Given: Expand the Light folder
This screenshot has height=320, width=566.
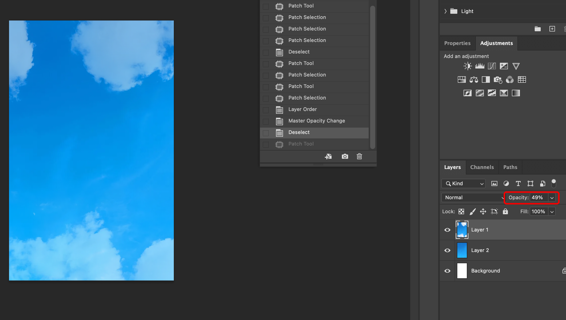Looking at the screenshot, I should tap(445, 11).
